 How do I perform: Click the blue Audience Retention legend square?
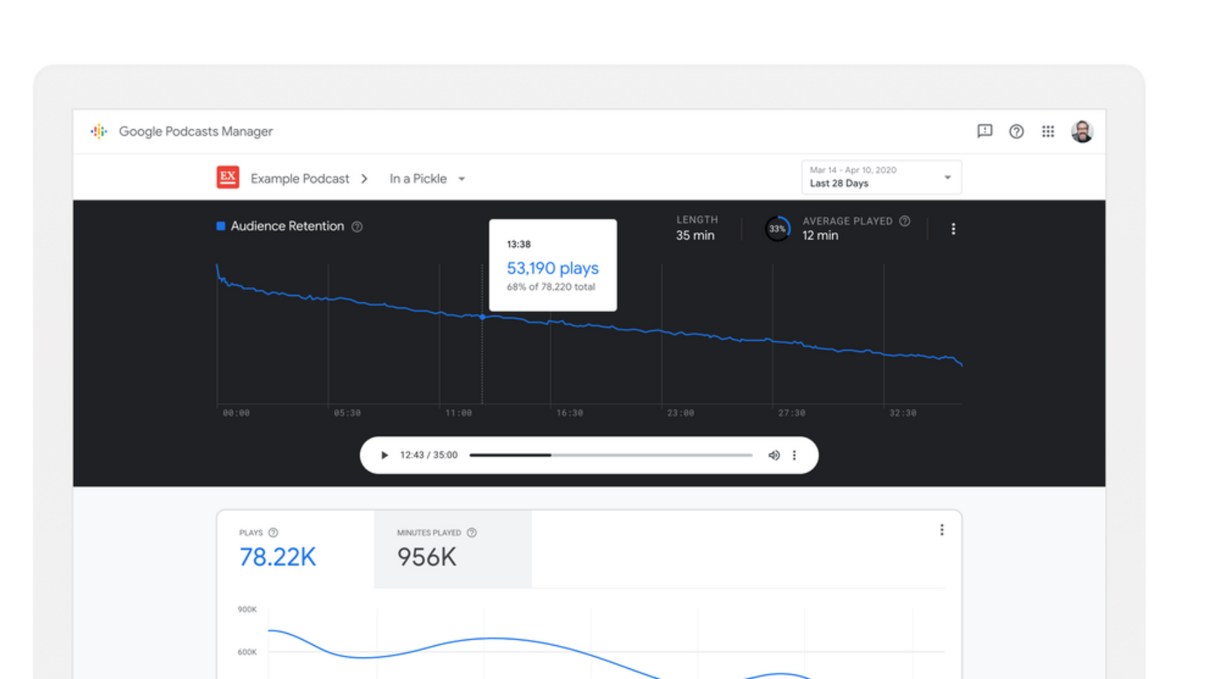pos(221,226)
